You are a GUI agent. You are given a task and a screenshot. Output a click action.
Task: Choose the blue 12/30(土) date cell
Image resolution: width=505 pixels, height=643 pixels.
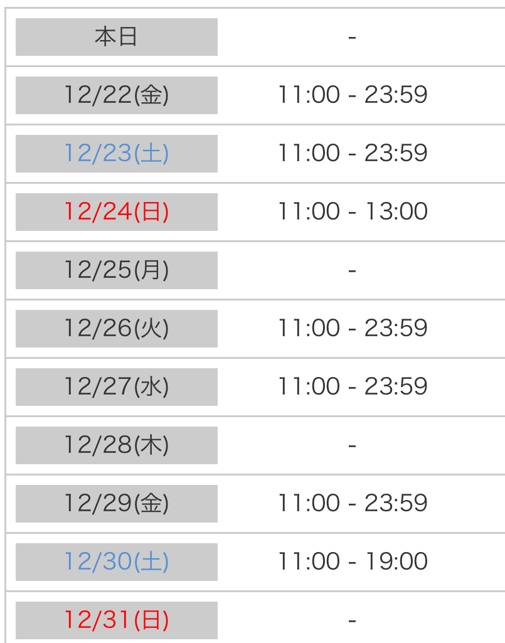click(116, 562)
